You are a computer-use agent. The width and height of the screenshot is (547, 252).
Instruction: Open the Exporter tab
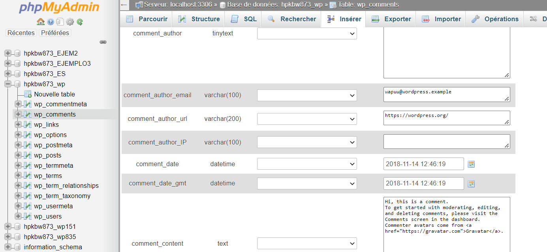(x=396, y=19)
